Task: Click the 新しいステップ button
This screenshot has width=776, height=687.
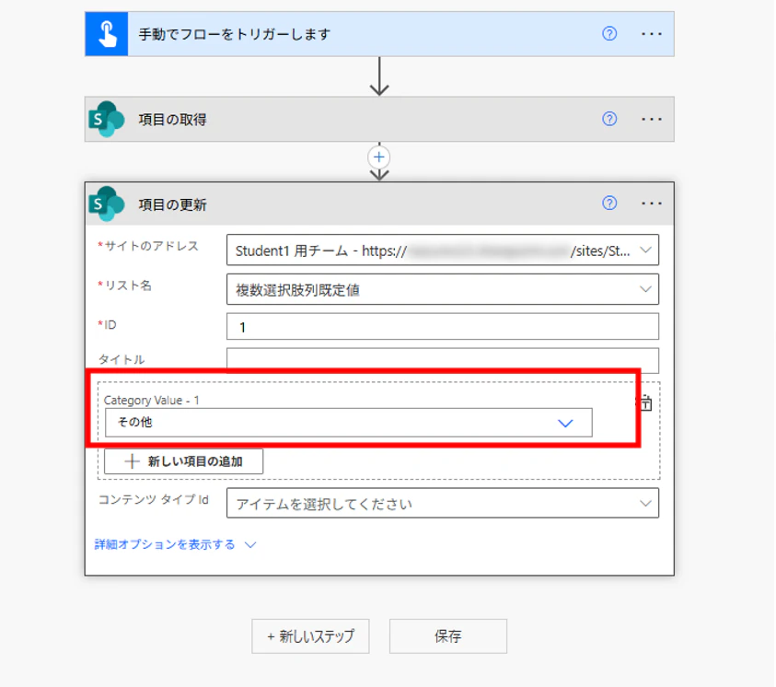Action: [310, 636]
